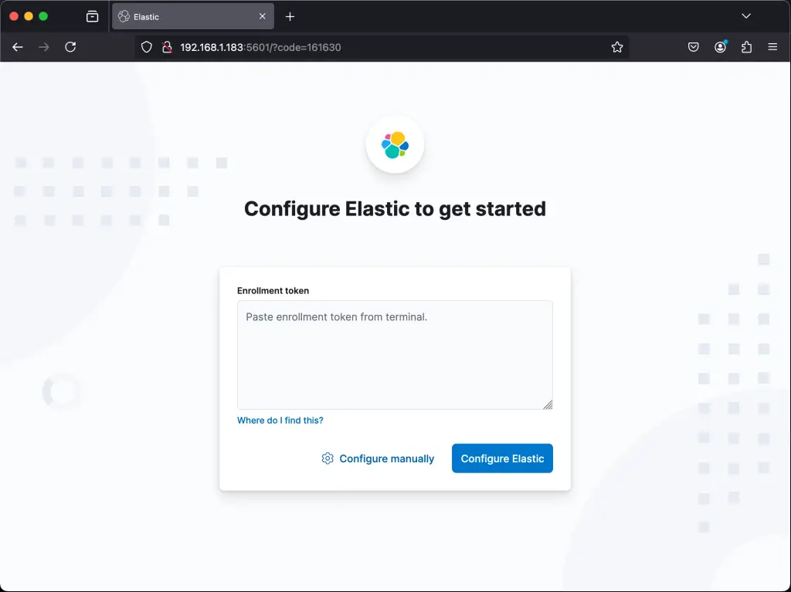Choose Configure manually

pos(386,458)
